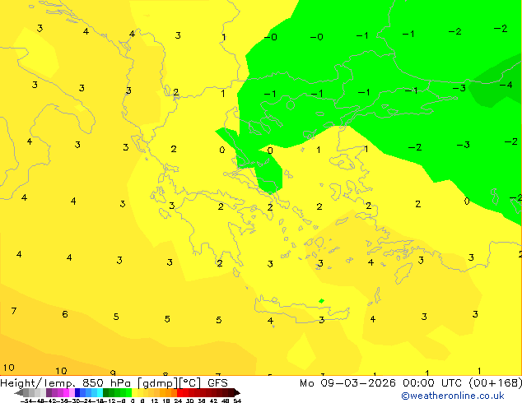Viewport: 522px width, 403px height.
Task: Click the gray arrow starting the legend
Action: pyautogui.click(x=19, y=392)
